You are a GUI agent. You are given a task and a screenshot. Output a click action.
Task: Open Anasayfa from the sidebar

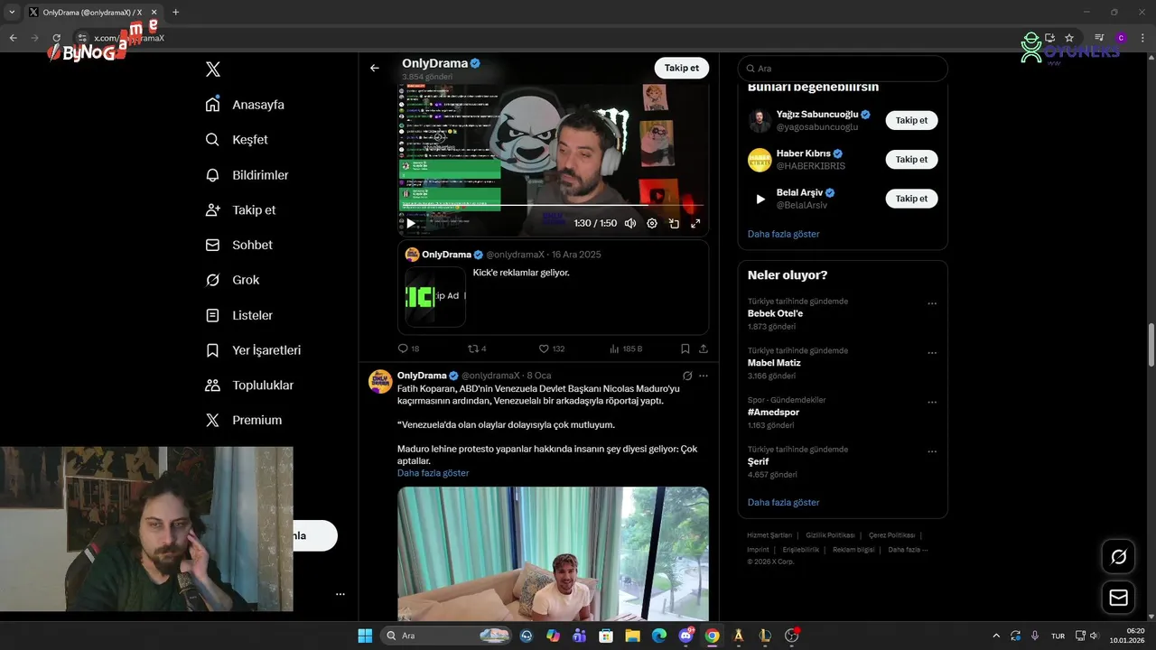(245, 105)
